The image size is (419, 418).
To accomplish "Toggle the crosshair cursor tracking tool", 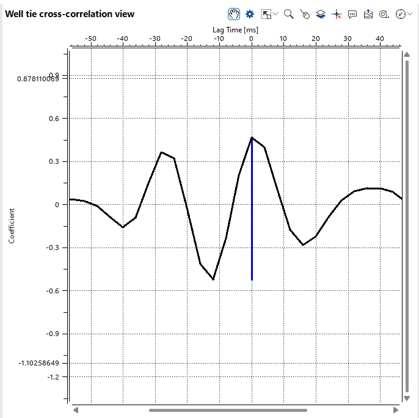I will coord(337,13).
